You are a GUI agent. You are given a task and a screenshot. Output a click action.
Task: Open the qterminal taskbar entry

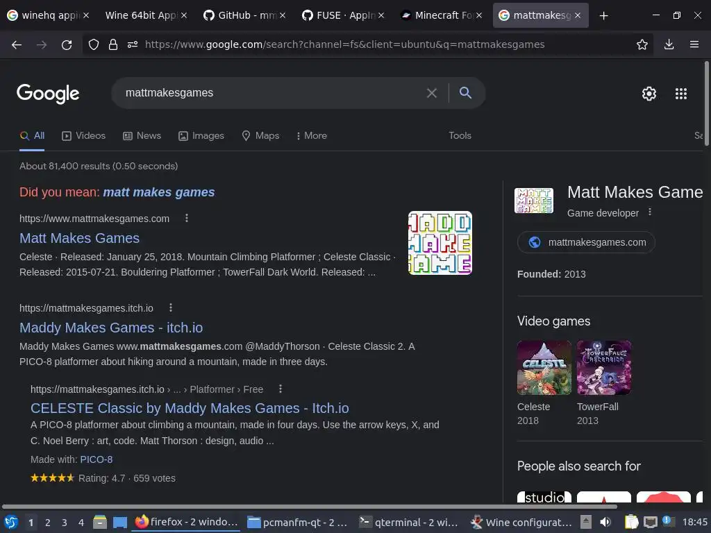point(409,522)
